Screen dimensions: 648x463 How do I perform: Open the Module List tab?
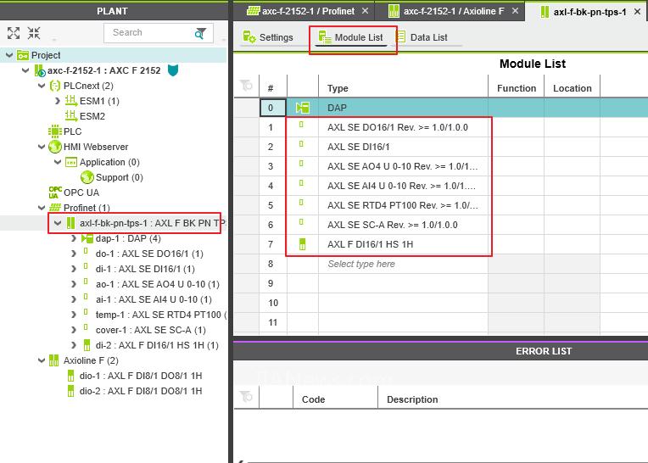click(x=351, y=37)
